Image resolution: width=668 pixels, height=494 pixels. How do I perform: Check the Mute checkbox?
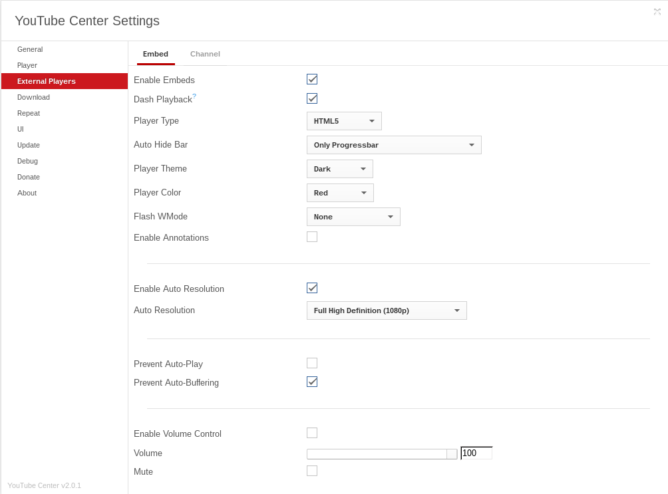click(x=312, y=471)
